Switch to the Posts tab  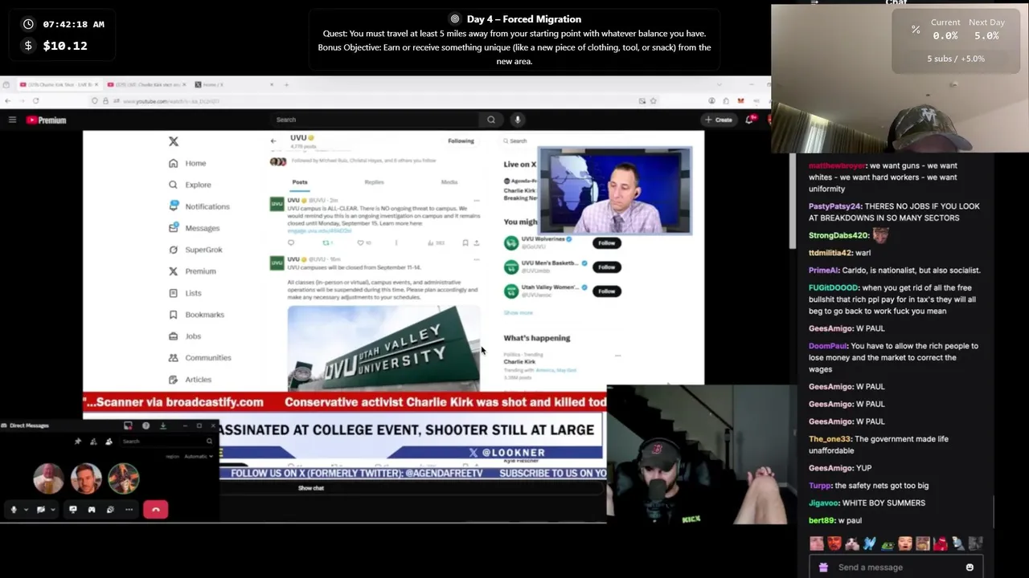click(x=300, y=182)
